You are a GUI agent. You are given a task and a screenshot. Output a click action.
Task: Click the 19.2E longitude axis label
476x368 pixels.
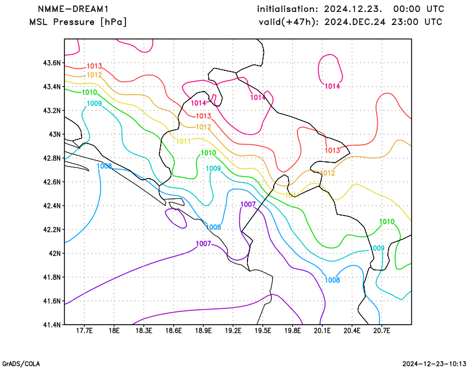click(233, 330)
